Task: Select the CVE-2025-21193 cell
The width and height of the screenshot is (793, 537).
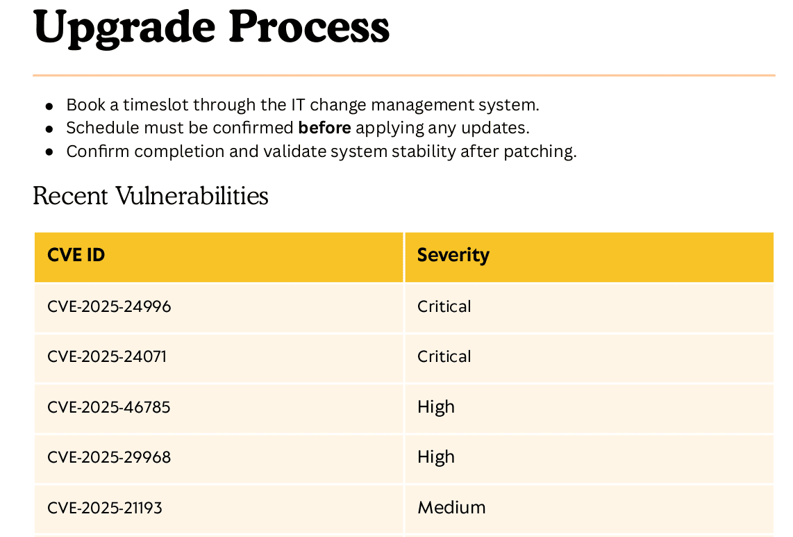Action: [105, 508]
